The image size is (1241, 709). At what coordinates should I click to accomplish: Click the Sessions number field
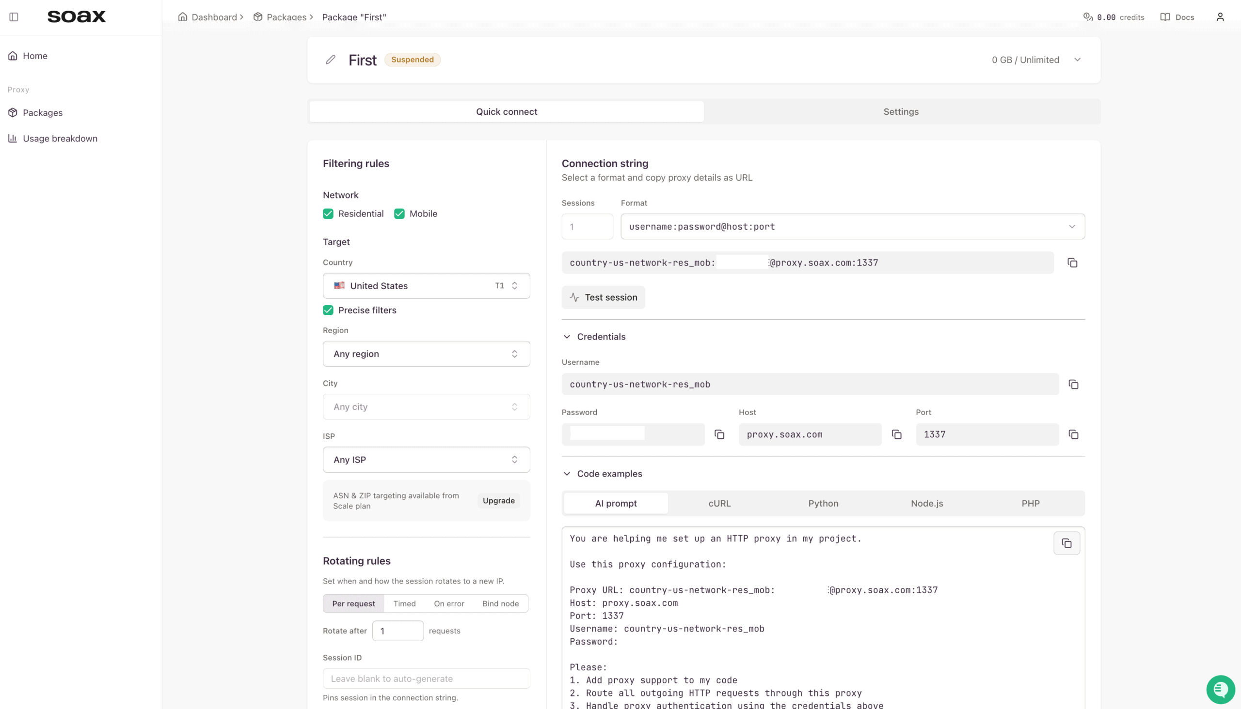(587, 227)
